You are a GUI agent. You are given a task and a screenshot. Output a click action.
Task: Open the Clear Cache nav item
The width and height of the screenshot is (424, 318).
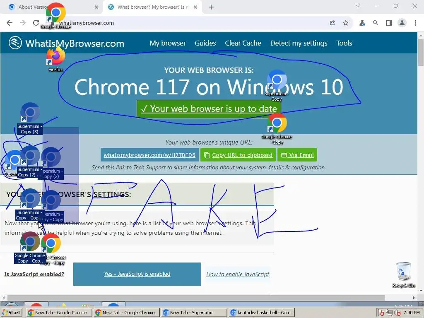[243, 43]
